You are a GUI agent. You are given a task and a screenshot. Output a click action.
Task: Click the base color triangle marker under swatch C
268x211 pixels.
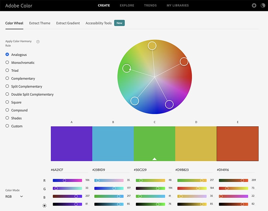coord(154,159)
